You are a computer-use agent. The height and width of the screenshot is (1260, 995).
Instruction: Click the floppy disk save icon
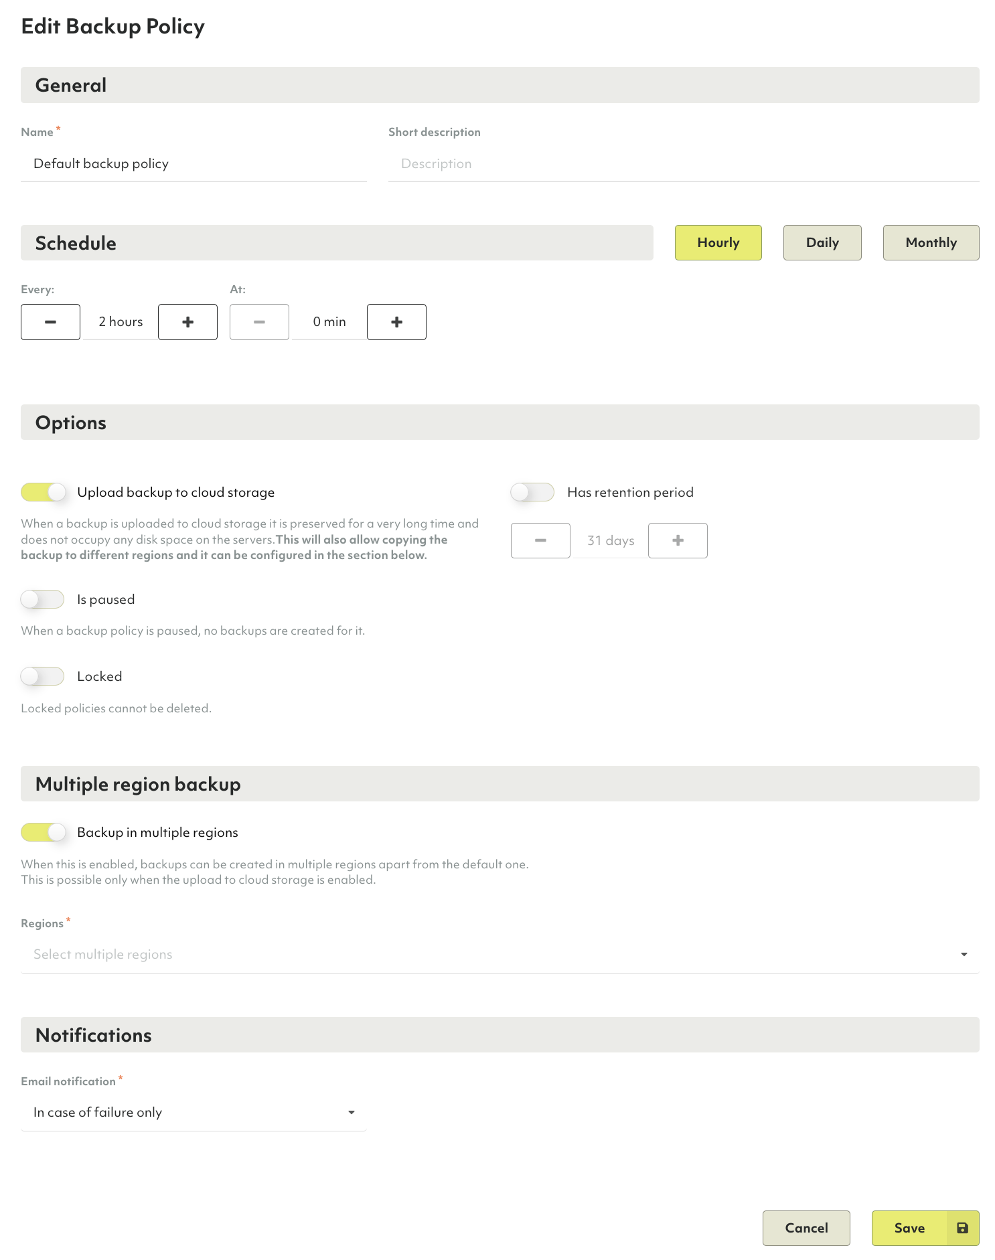(x=962, y=1228)
